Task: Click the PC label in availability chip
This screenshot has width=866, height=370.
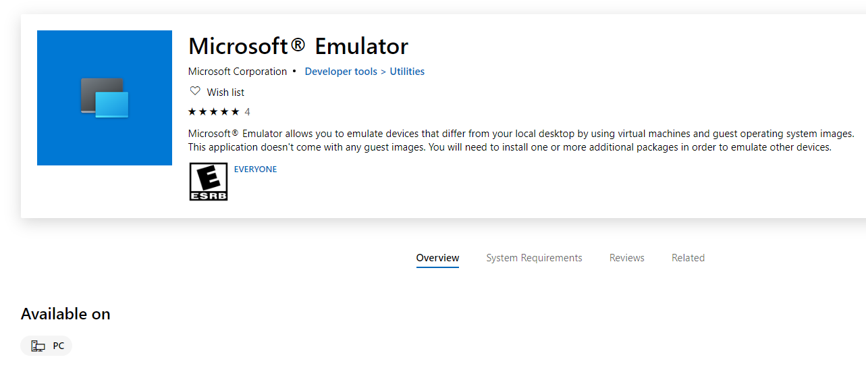Action: [59, 346]
